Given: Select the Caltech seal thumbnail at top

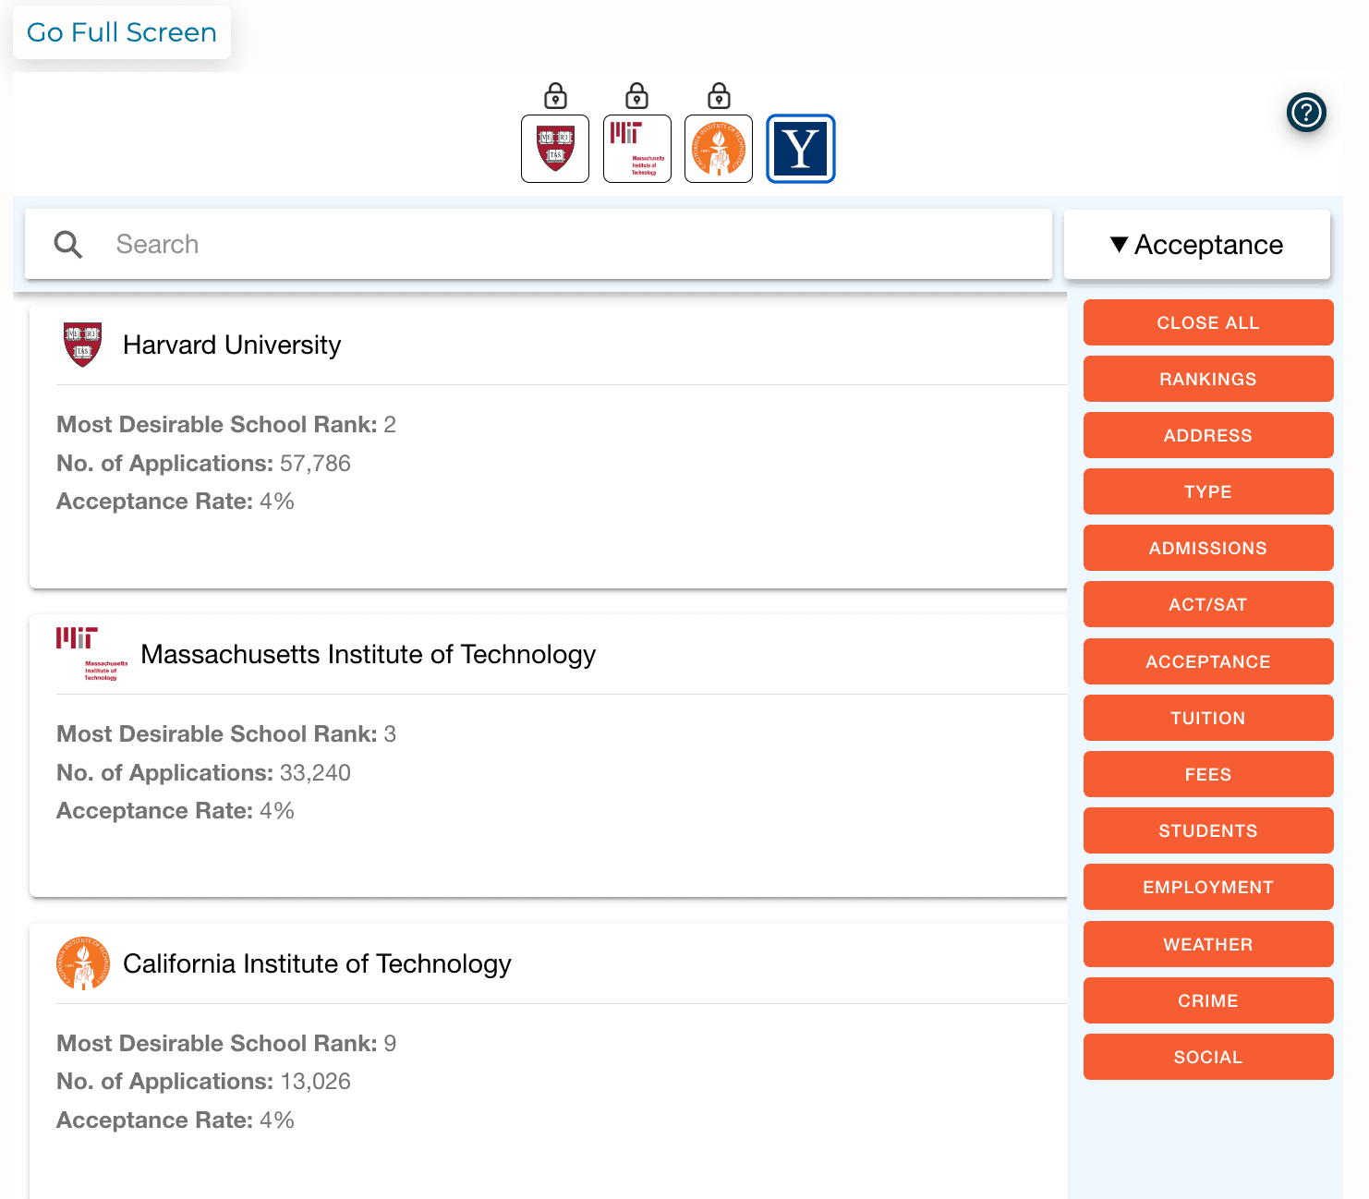Looking at the screenshot, I should 719,149.
